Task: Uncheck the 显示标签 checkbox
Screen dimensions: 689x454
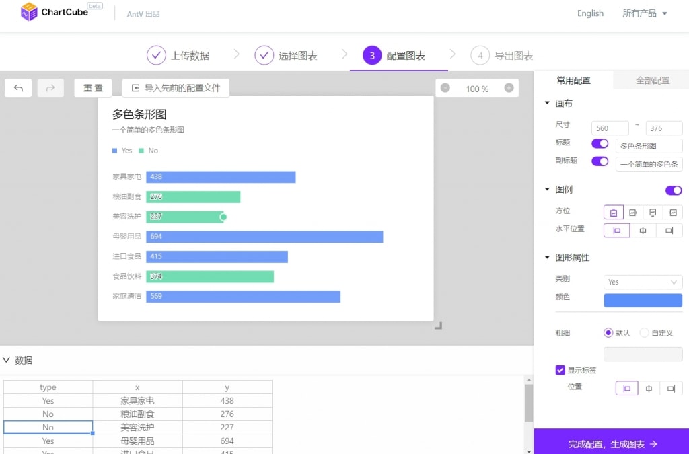Action: (560, 370)
